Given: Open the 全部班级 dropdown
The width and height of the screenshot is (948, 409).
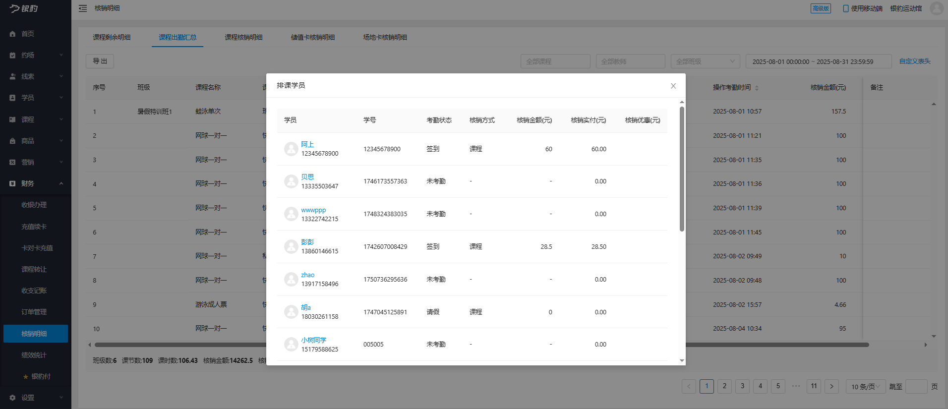Looking at the screenshot, I should coord(705,61).
